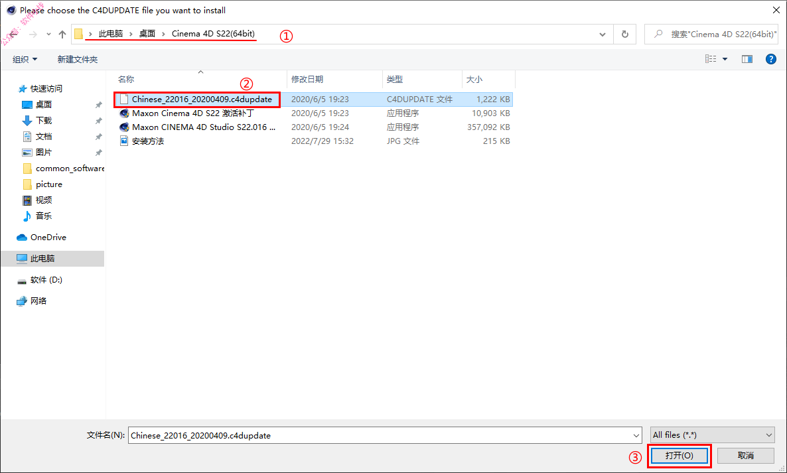The height and width of the screenshot is (473, 787).
Task: Select Maxon CINEMA 4D Studio S22.016 installer
Action: pos(204,127)
